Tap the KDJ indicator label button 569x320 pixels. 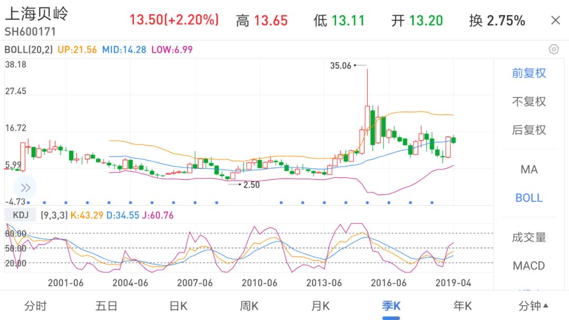click(x=21, y=215)
